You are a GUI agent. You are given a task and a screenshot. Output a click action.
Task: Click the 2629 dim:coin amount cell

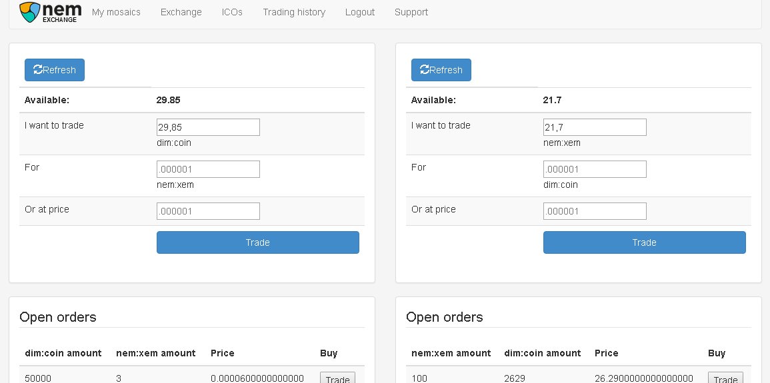point(515,378)
